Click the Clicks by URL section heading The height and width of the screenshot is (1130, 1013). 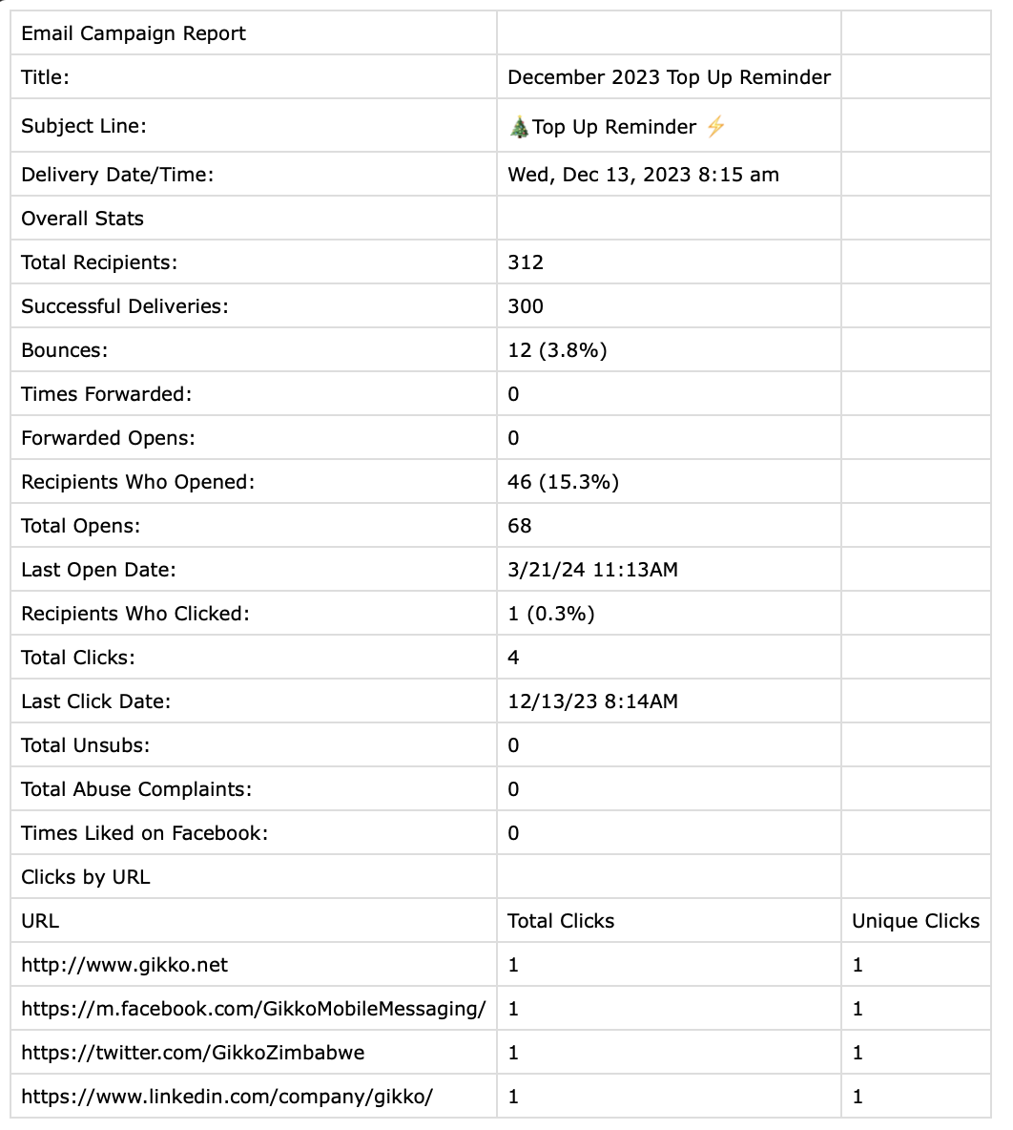(86, 877)
